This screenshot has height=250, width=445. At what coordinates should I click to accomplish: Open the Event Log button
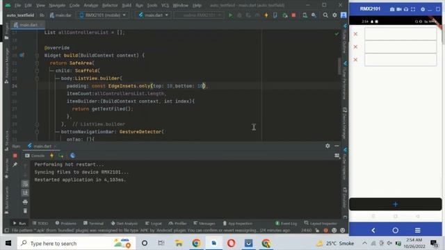click(286, 224)
